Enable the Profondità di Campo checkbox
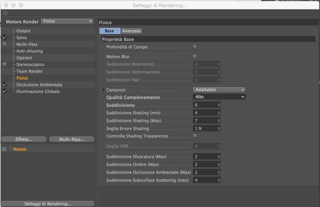The height and width of the screenshot is (207, 320). (195, 47)
